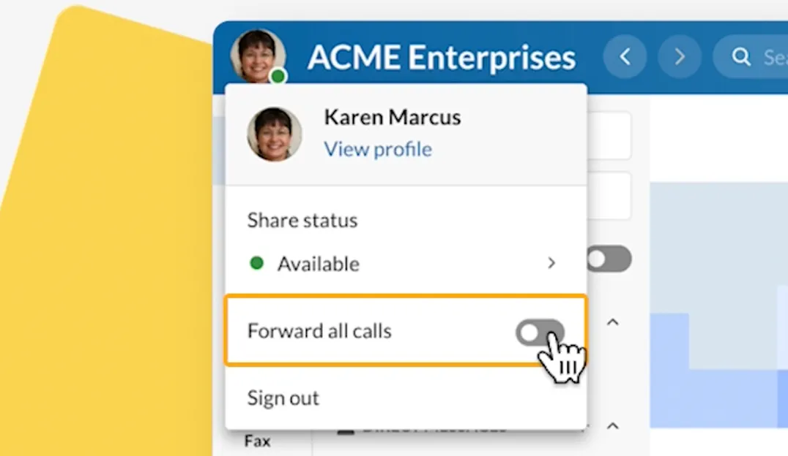
Task: Open the View profile link
Action: (x=378, y=149)
